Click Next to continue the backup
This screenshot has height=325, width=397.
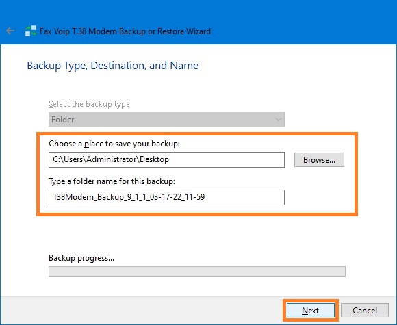pyautogui.click(x=310, y=311)
